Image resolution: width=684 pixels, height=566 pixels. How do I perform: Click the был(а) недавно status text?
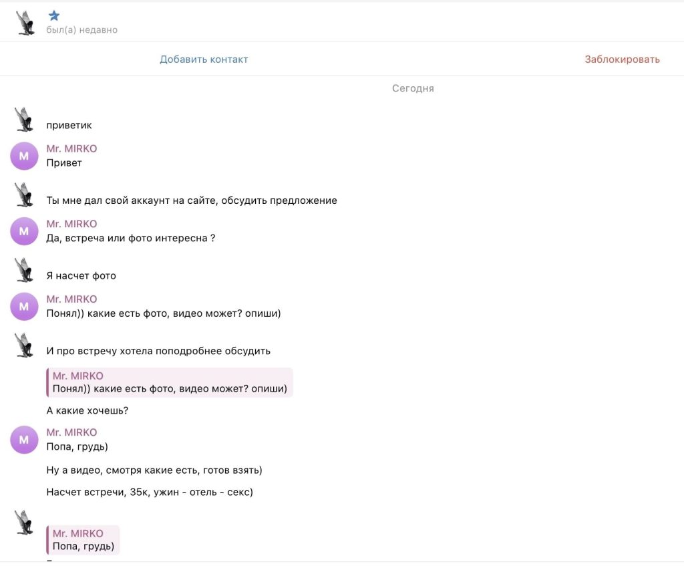[x=81, y=30]
